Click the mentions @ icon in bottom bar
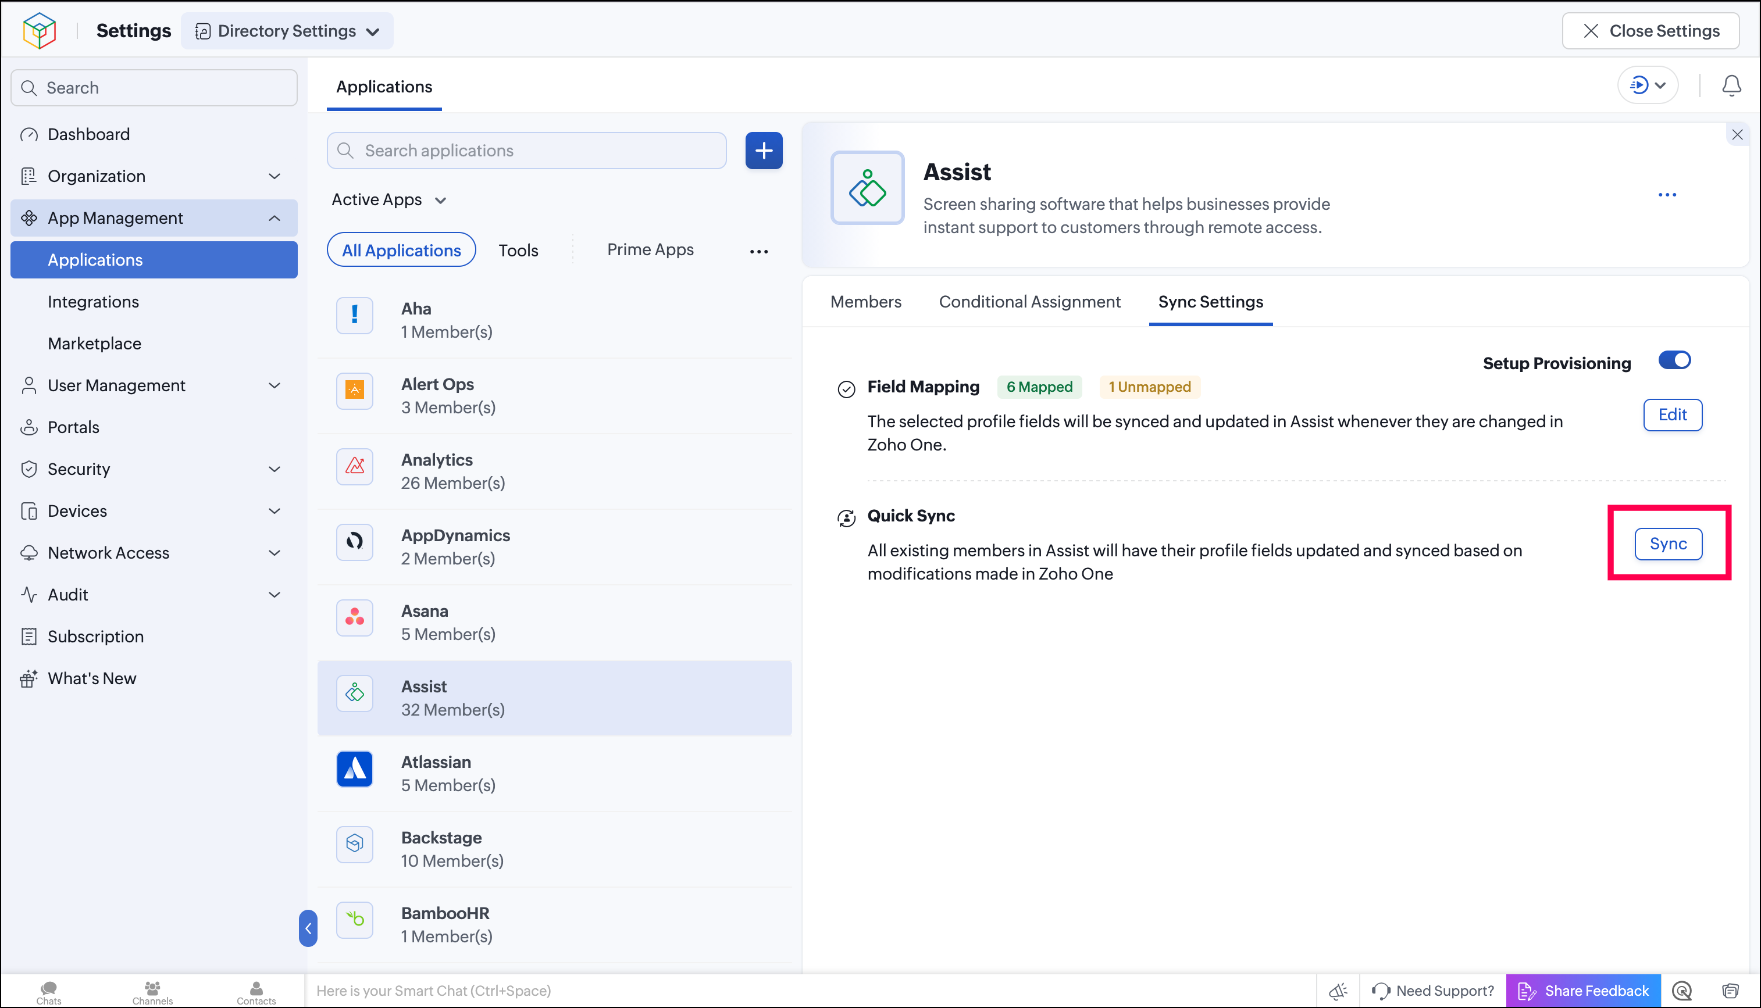The width and height of the screenshot is (1761, 1008). coord(1681,991)
